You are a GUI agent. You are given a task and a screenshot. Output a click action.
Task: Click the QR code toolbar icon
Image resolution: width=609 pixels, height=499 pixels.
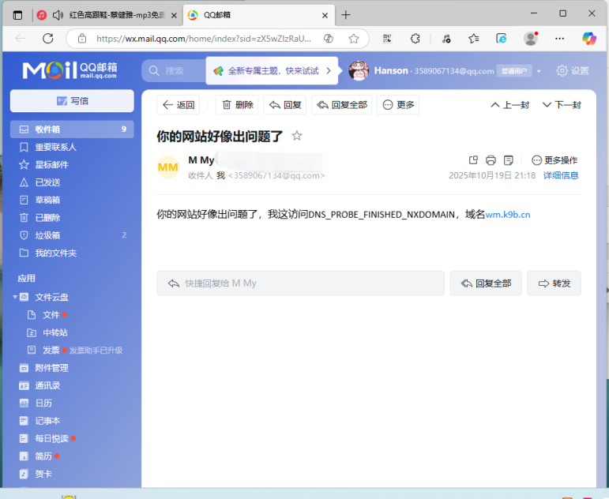click(x=387, y=39)
